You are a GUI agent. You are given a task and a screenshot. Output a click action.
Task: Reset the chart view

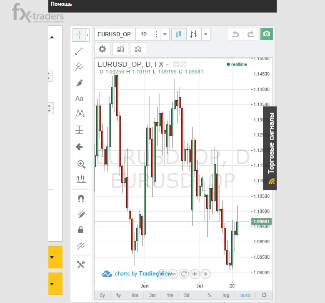pos(184,274)
